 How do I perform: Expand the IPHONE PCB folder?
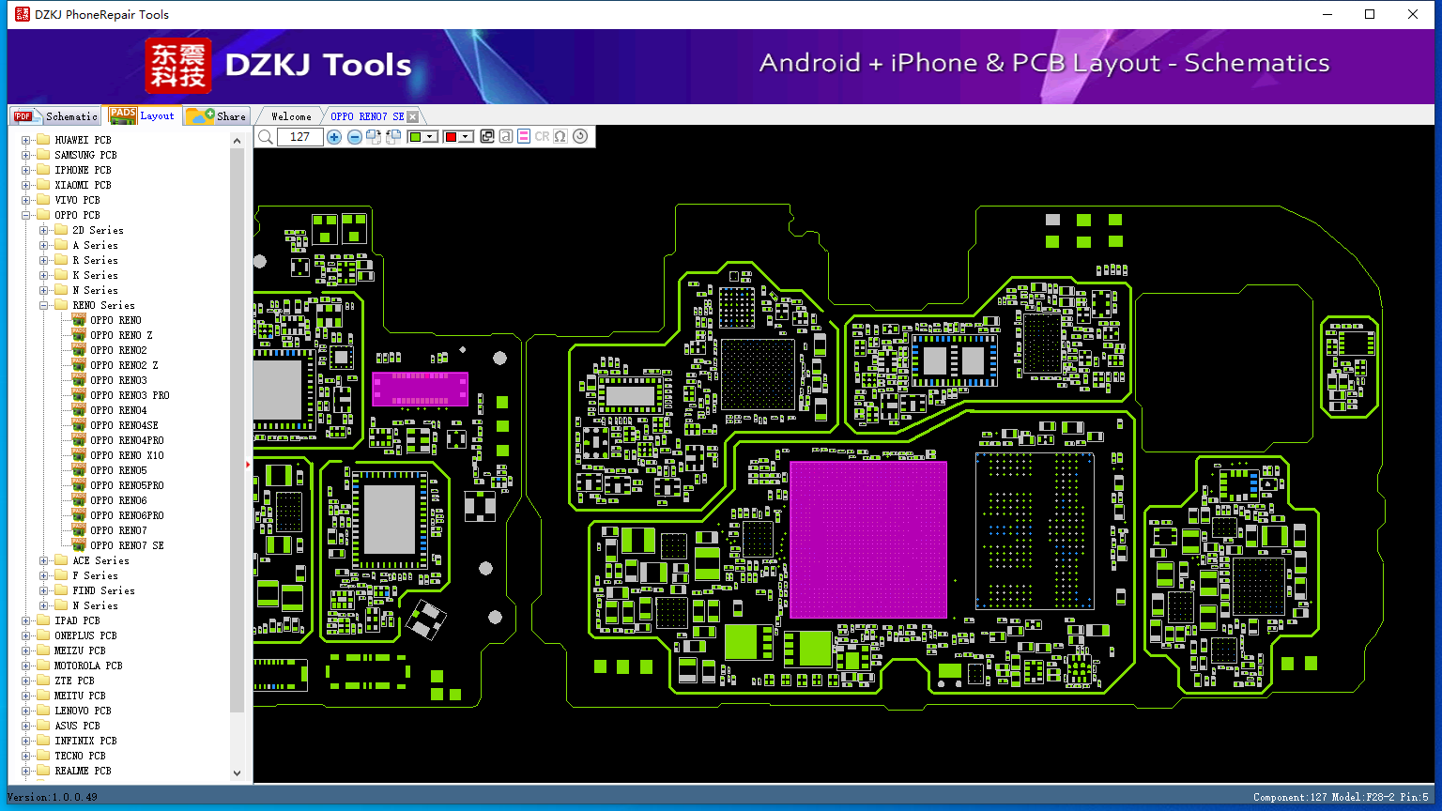tap(25, 170)
